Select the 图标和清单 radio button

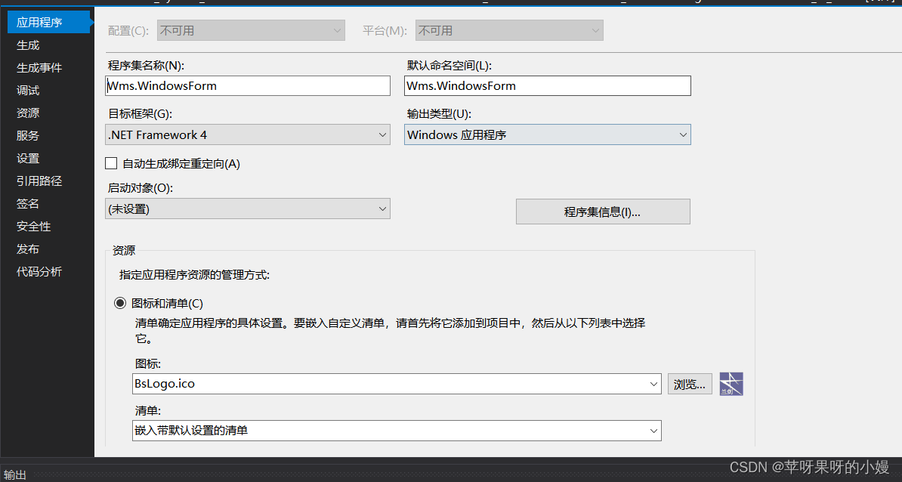119,303
